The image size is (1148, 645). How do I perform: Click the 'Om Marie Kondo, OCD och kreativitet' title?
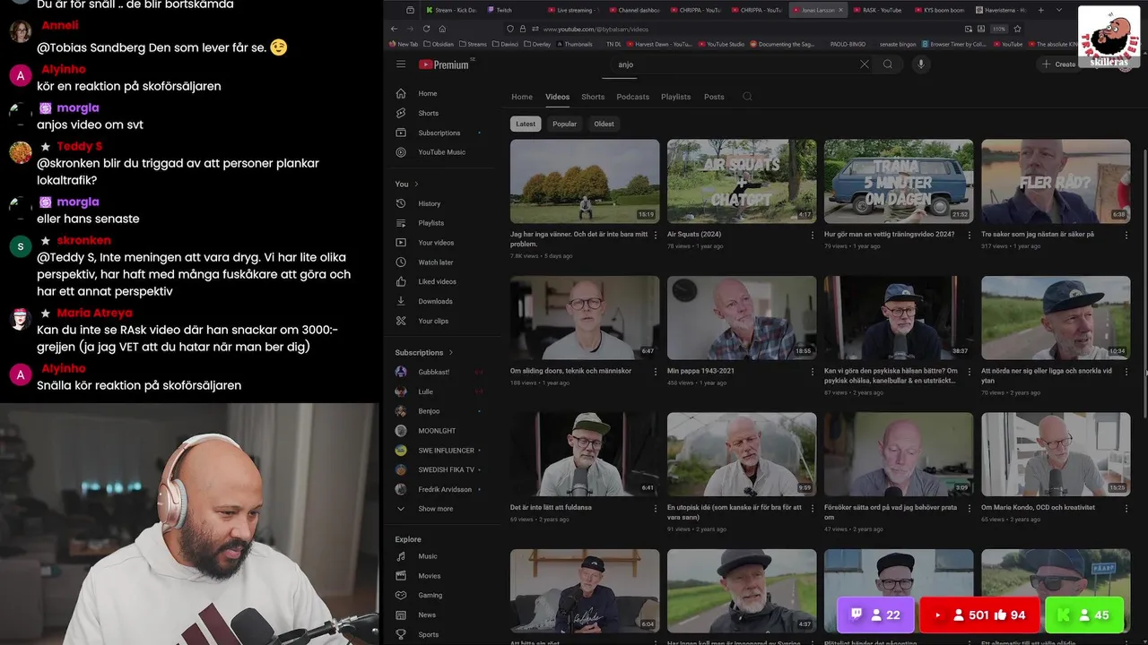1038,507
